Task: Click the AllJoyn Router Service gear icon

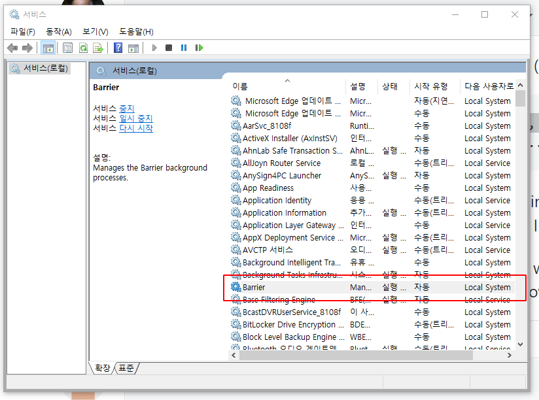Action: coord(235,163)
